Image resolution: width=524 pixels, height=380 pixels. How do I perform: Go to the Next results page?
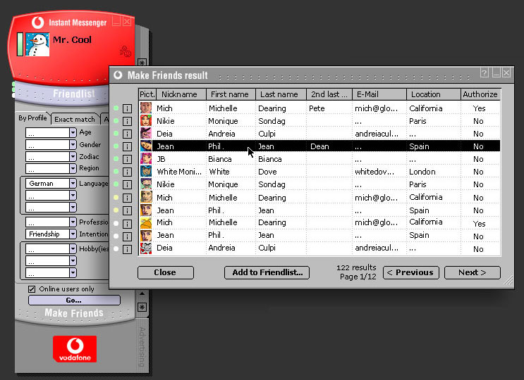coord(472,272)
